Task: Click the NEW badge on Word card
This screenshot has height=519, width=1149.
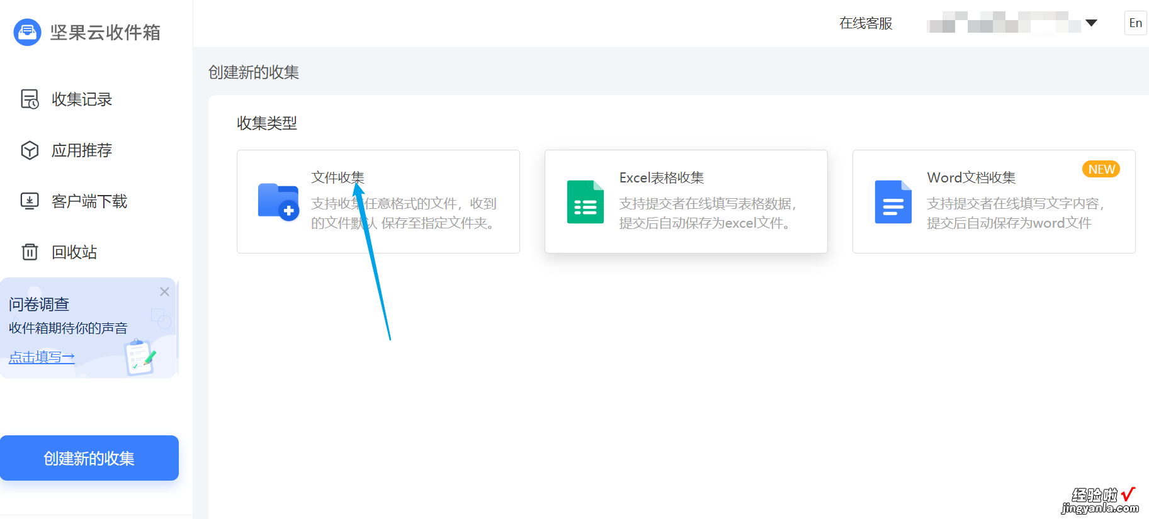Action: coord(1101,169)
